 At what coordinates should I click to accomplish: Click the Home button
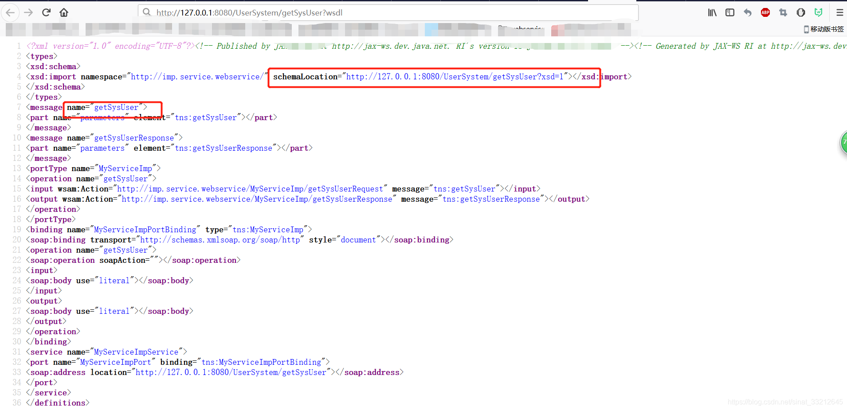(64, 12)
